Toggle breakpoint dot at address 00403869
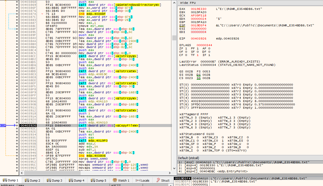The width and height of the screenshot is (323, 186). 17,5
